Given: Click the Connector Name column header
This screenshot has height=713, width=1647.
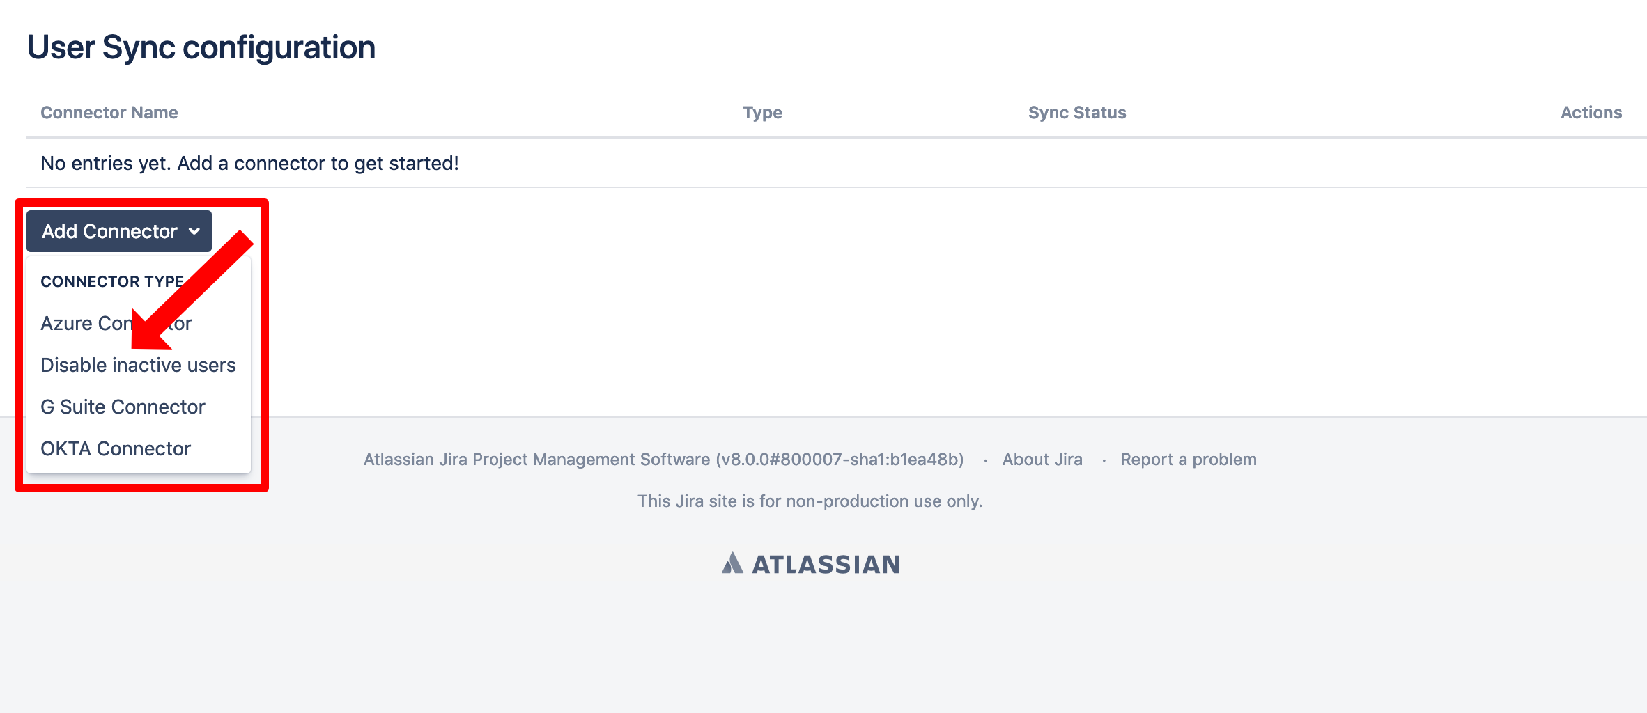Looking at the screenshot, I should pyautogui.click(x=109, y=113).
